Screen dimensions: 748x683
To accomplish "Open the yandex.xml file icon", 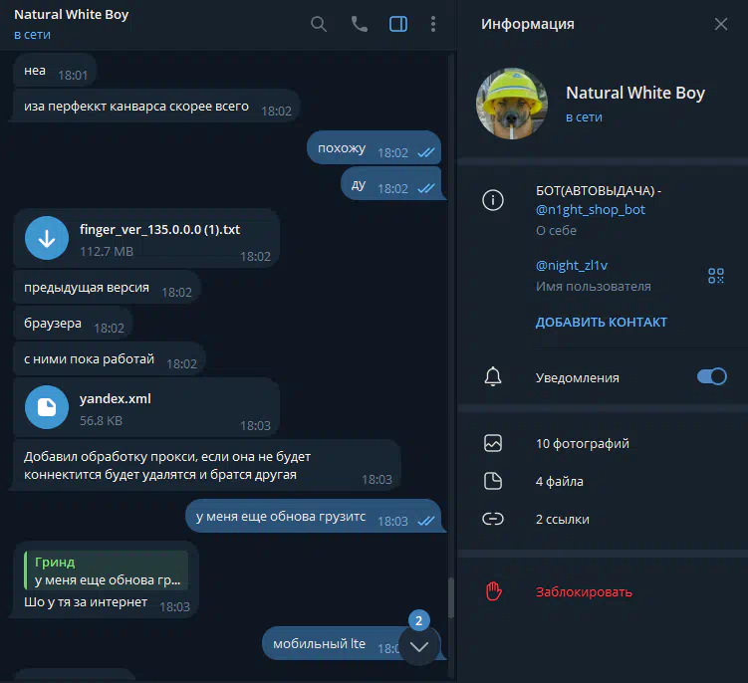I will 47,407.
